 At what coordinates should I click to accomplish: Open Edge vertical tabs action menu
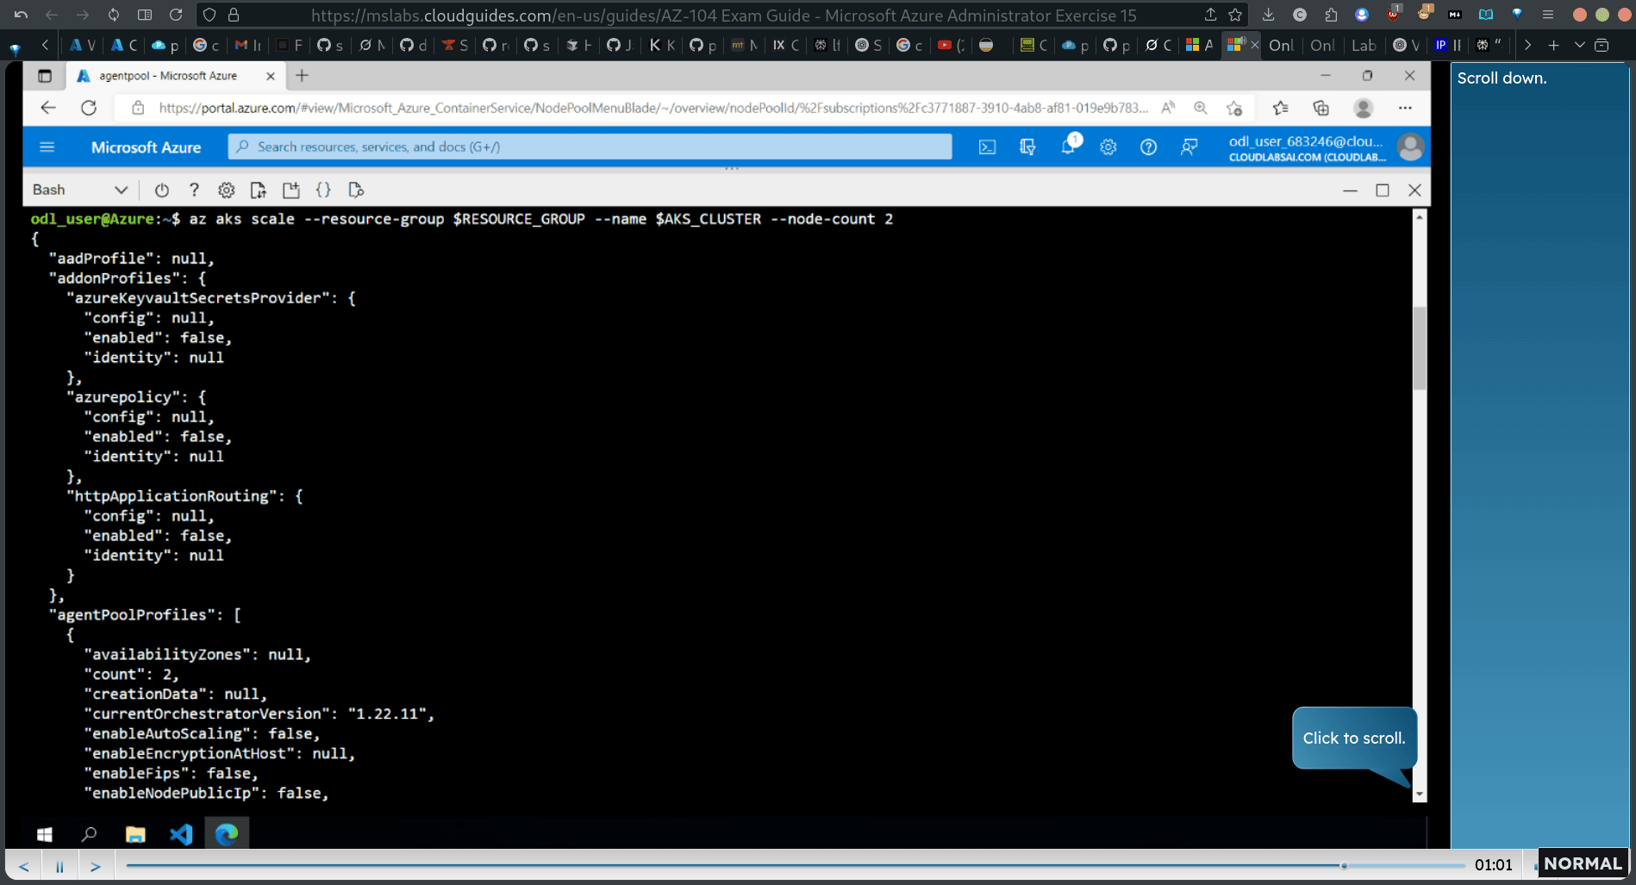45,76
